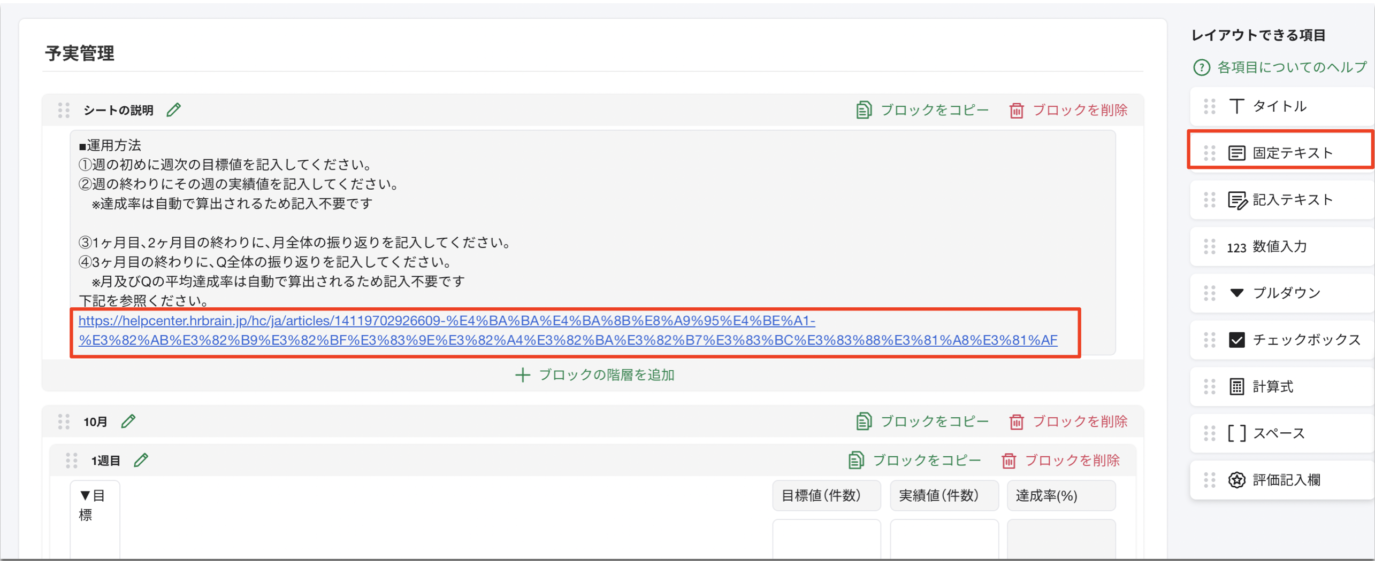
Task: Click the 固定テキスト lines icon
Action: (1236, 153)
